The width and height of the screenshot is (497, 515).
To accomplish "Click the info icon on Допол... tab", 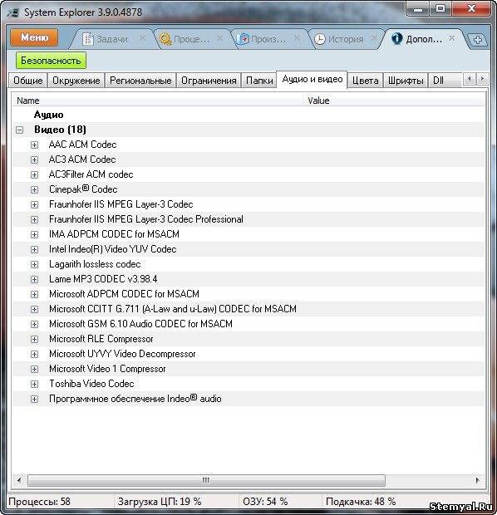I will point(396,39).
